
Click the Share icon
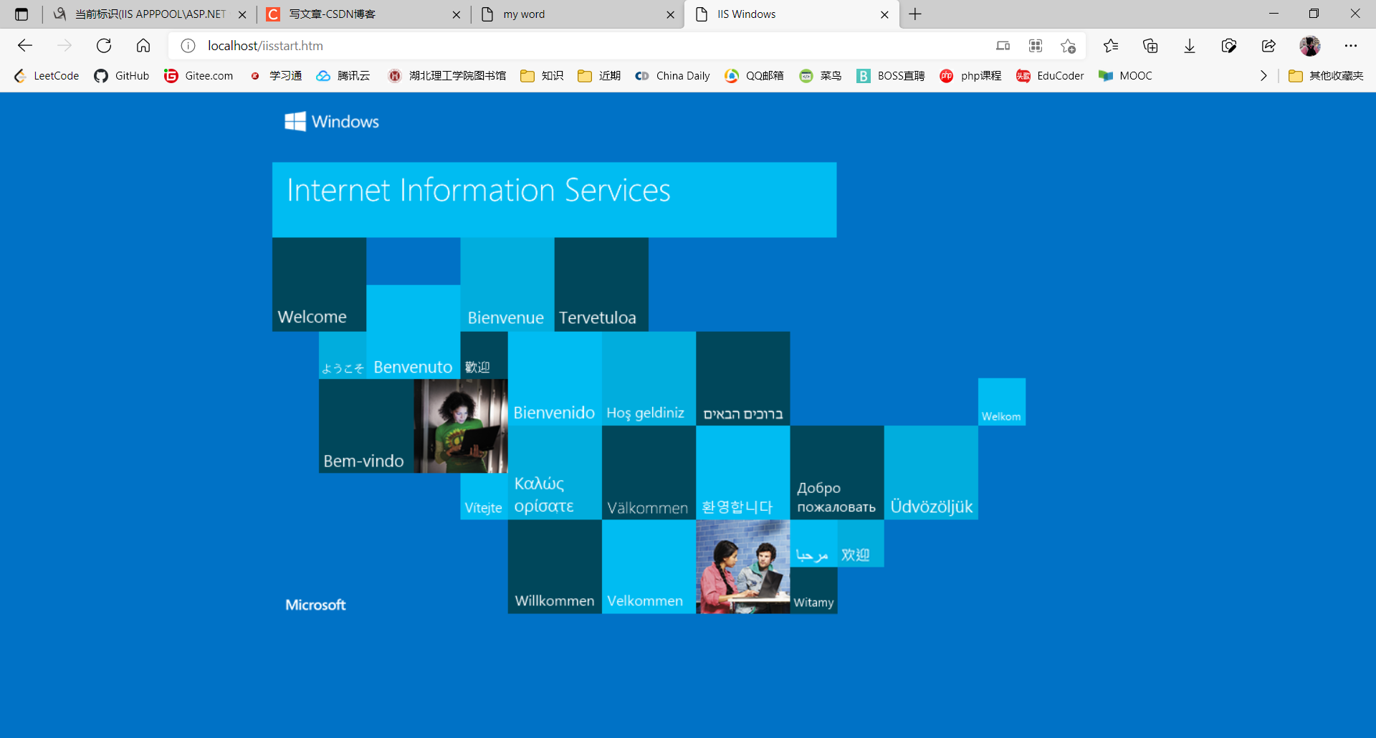coord(1268,45)
